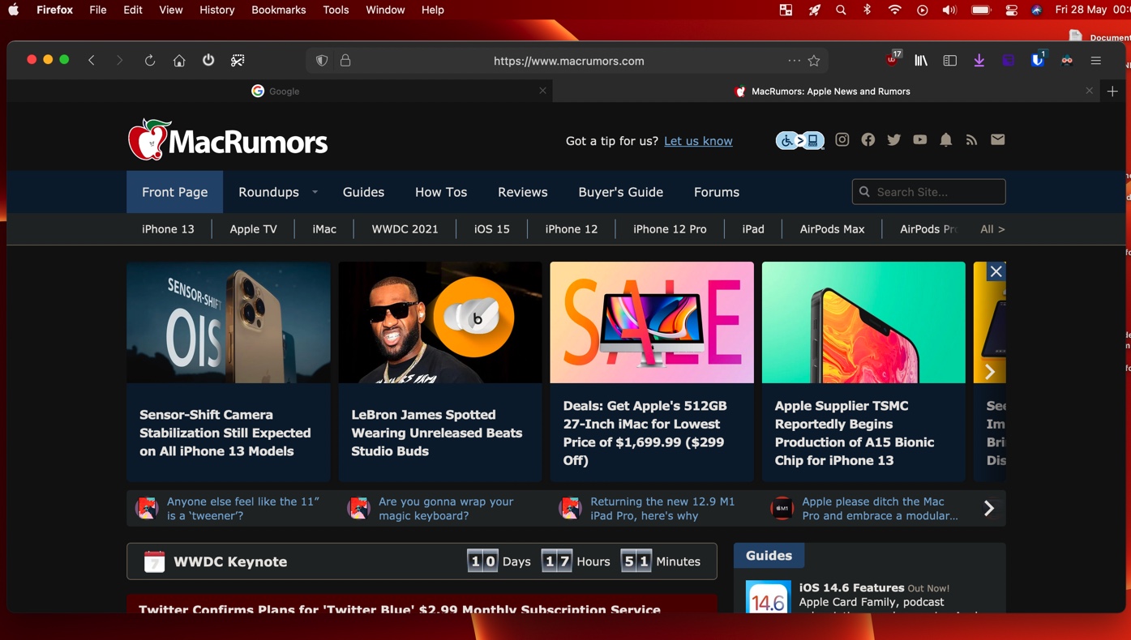Open the LeBron James Beats Studio Buds thumbnail
The height and width of the screenshot is (640, 1131).
pyautogui.click(x=440, y=322)
